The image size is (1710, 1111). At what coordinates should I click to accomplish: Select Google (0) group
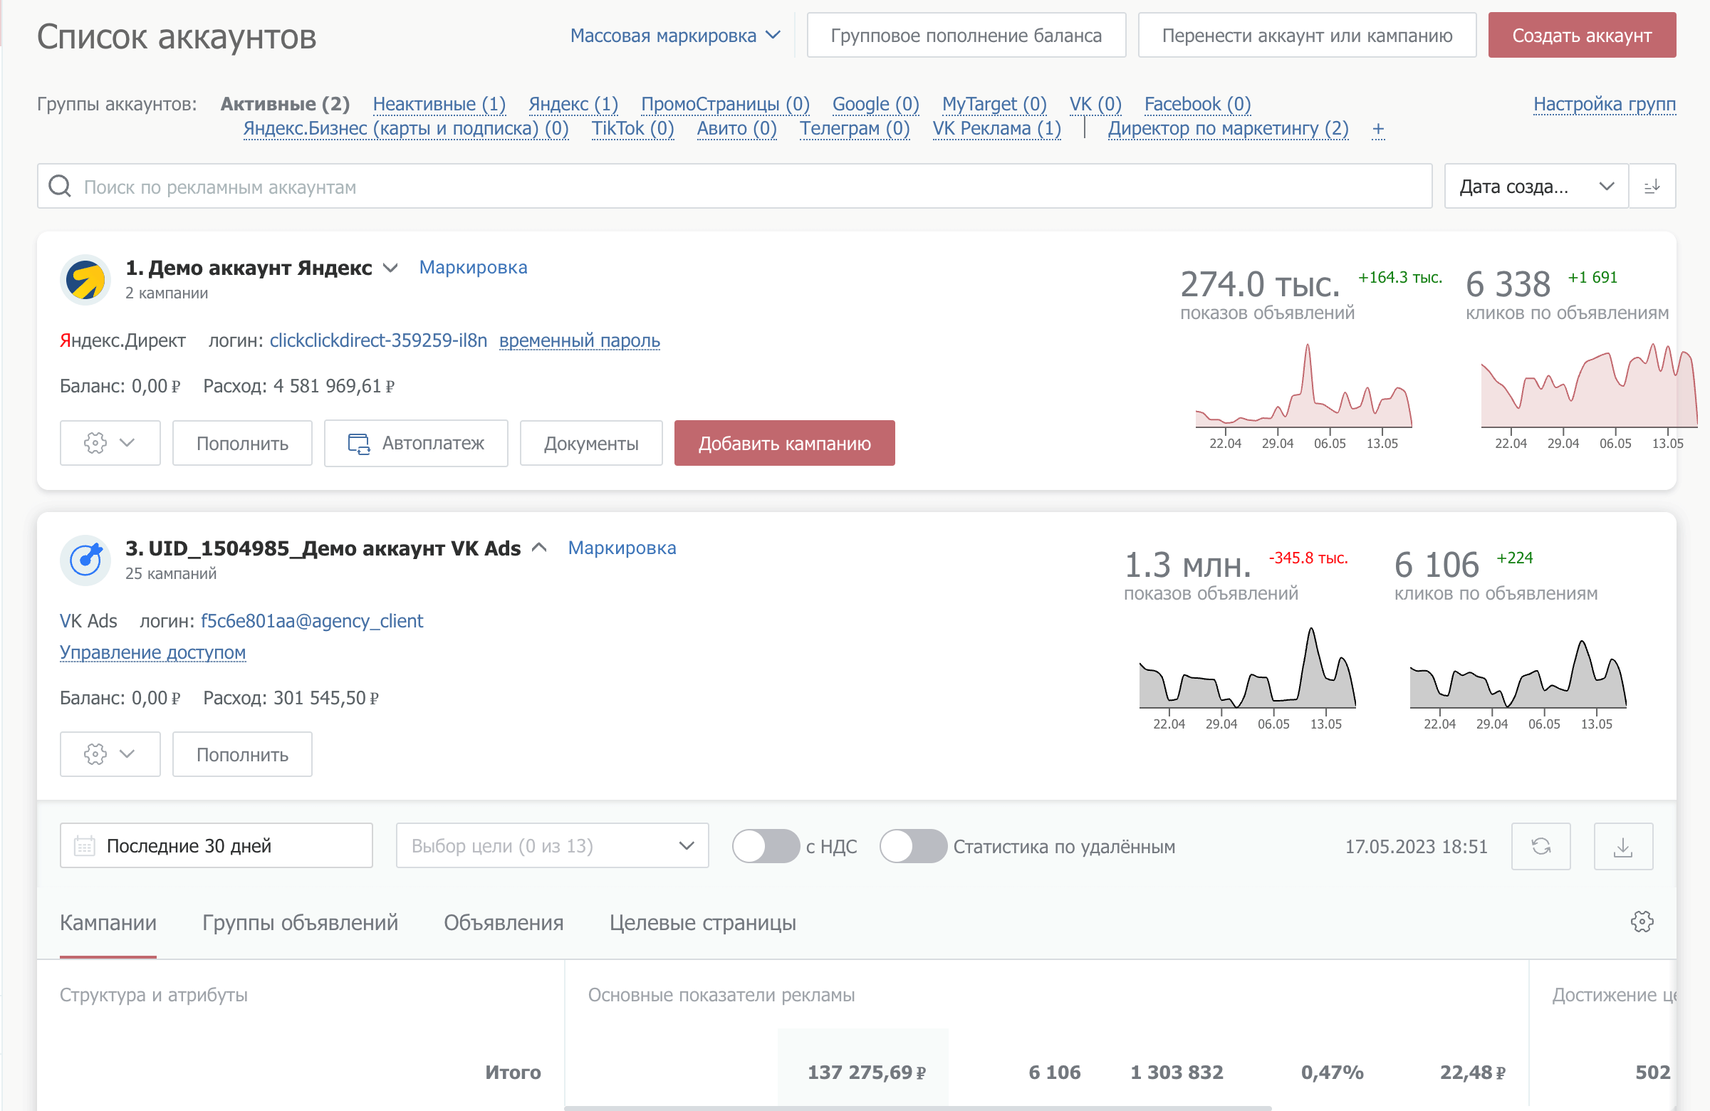pyautogui.click(x=876, y=104)
